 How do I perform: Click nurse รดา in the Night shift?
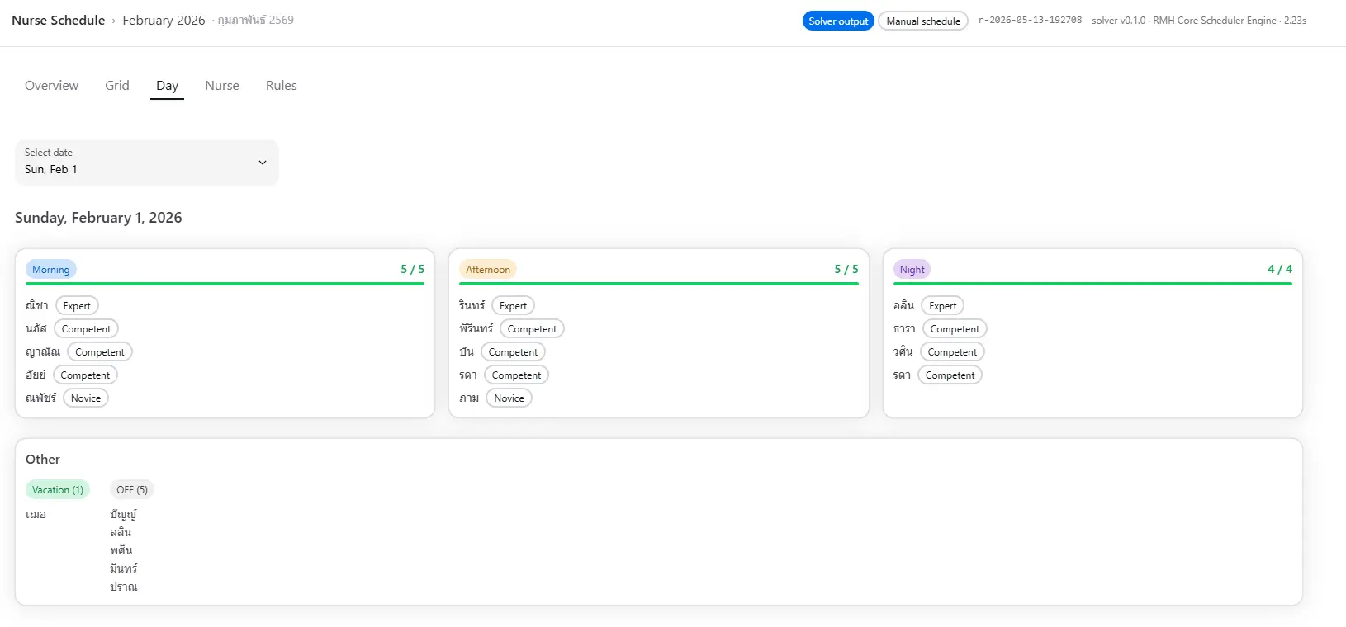pos(902,375)
